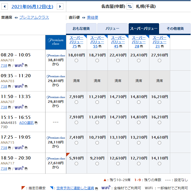This screenshot has width=192, height=194.
Task: Open ADO運航 operator info link
Action: [26, 123]
